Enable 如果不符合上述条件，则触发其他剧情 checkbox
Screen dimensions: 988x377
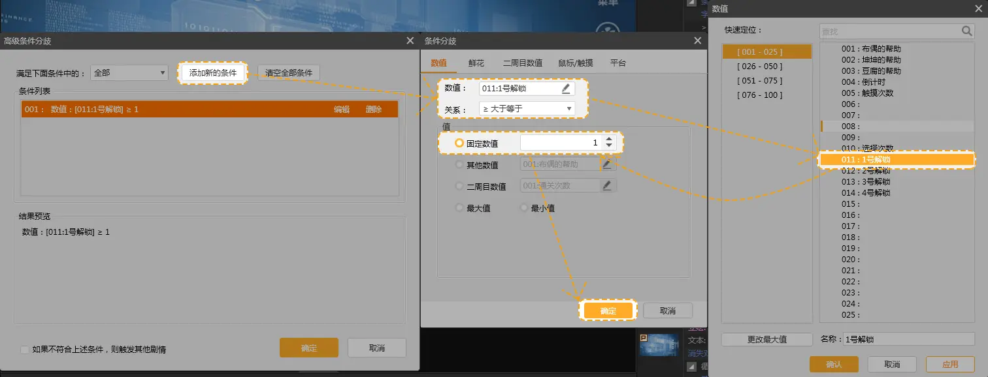[25, 350]
